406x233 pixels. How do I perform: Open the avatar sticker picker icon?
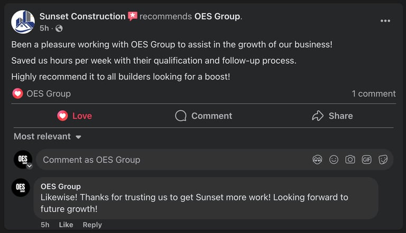click(x=317, y=160)
